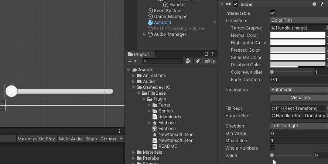Collapse the GameDevHQ folder
The height and width of the screenshot is (164, 328).
[x=133, y=87]
